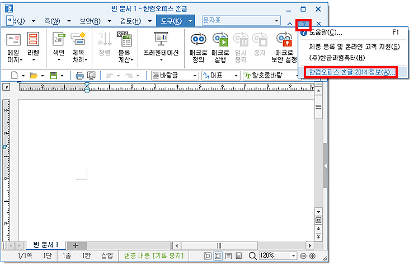Click the 1단 column indicator
The height and width of the screenshot is (265, 414).
pyautogui.click(x=48, y=255)
